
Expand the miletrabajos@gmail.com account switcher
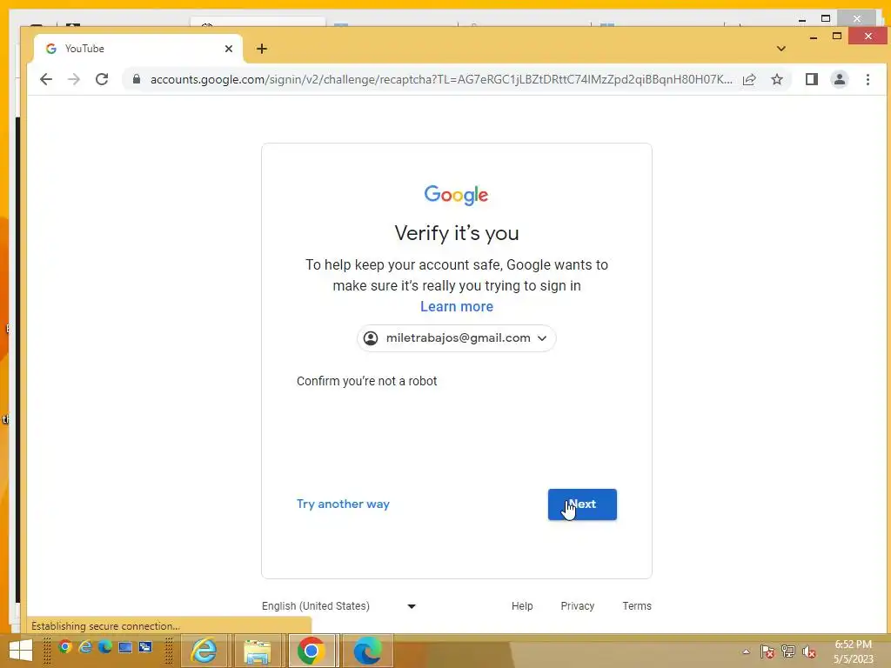[x=456, y=338]
